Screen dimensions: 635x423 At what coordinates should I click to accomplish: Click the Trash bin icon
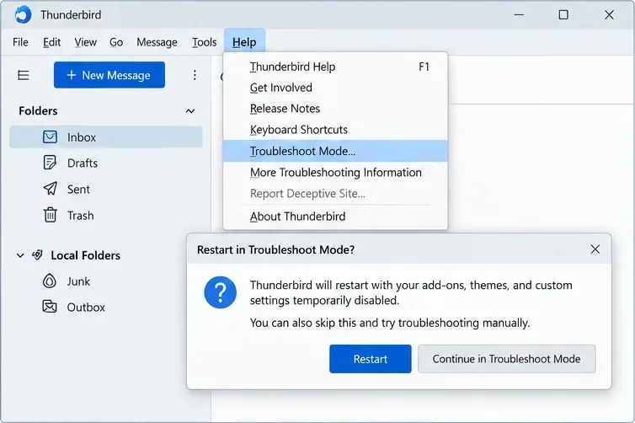tap(50, 215)
